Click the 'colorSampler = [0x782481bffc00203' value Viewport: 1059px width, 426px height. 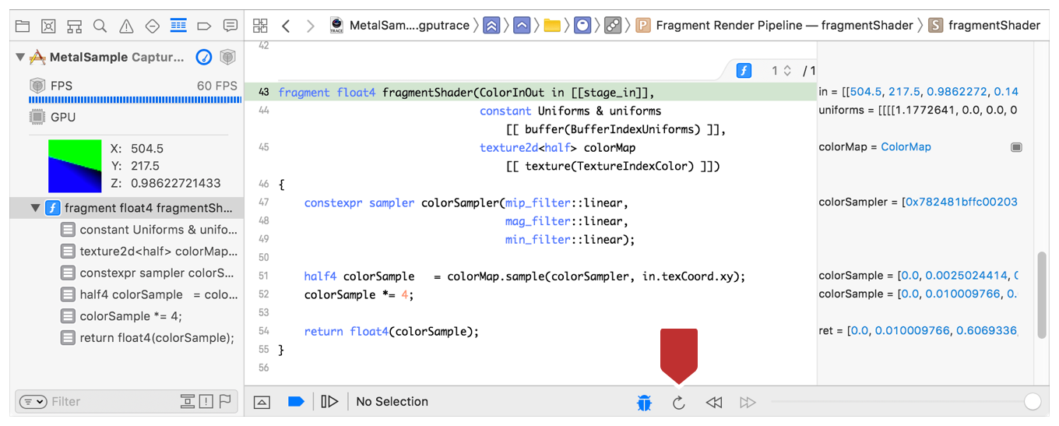tap(918, 202)
